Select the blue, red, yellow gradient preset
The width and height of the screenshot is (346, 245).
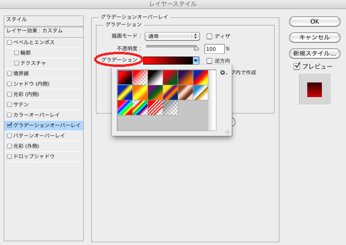[200, 77]
